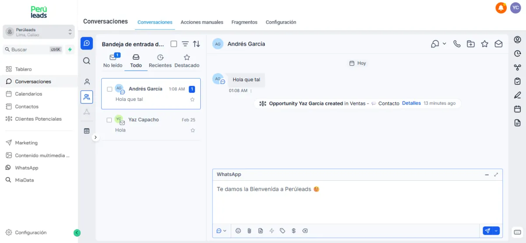The height and width of the screenshot is (243, 526).
Task: Minimize the WhatsApp composer
Action: (x=487, y=175)
